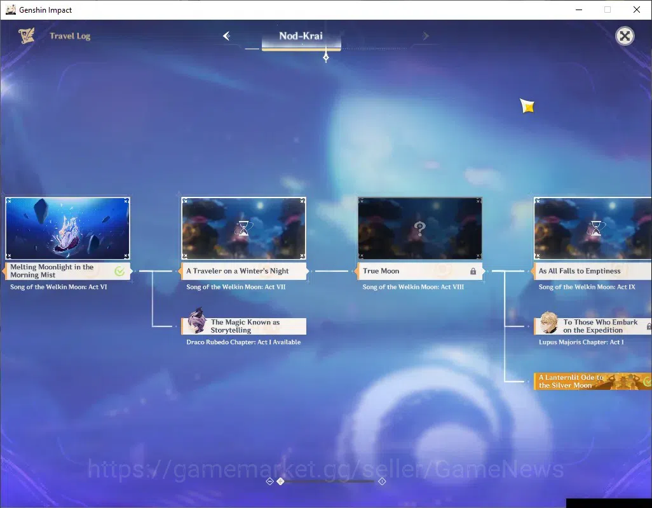The width and height of the screenshot is (652, 508).
Task: Maximize the Genshin Impact window
Action: (608, 10)
